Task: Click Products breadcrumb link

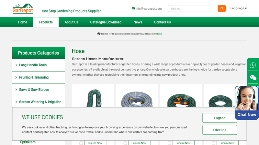Action: click(x=116, y=34)
